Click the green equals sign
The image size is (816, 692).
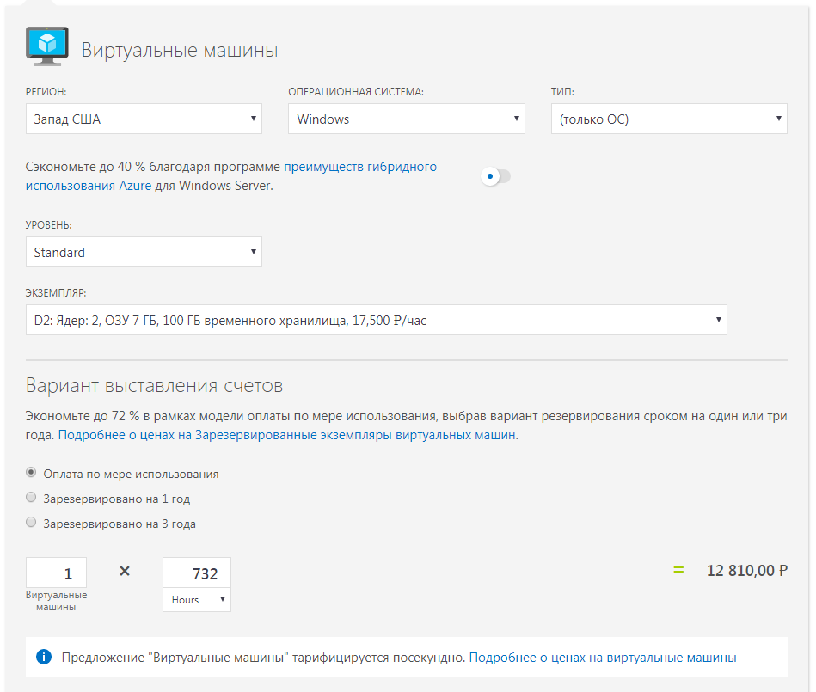678,570
